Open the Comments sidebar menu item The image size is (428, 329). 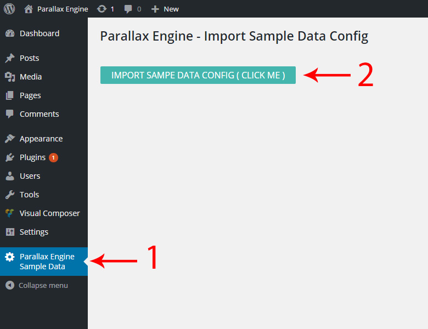click(44, 114)
